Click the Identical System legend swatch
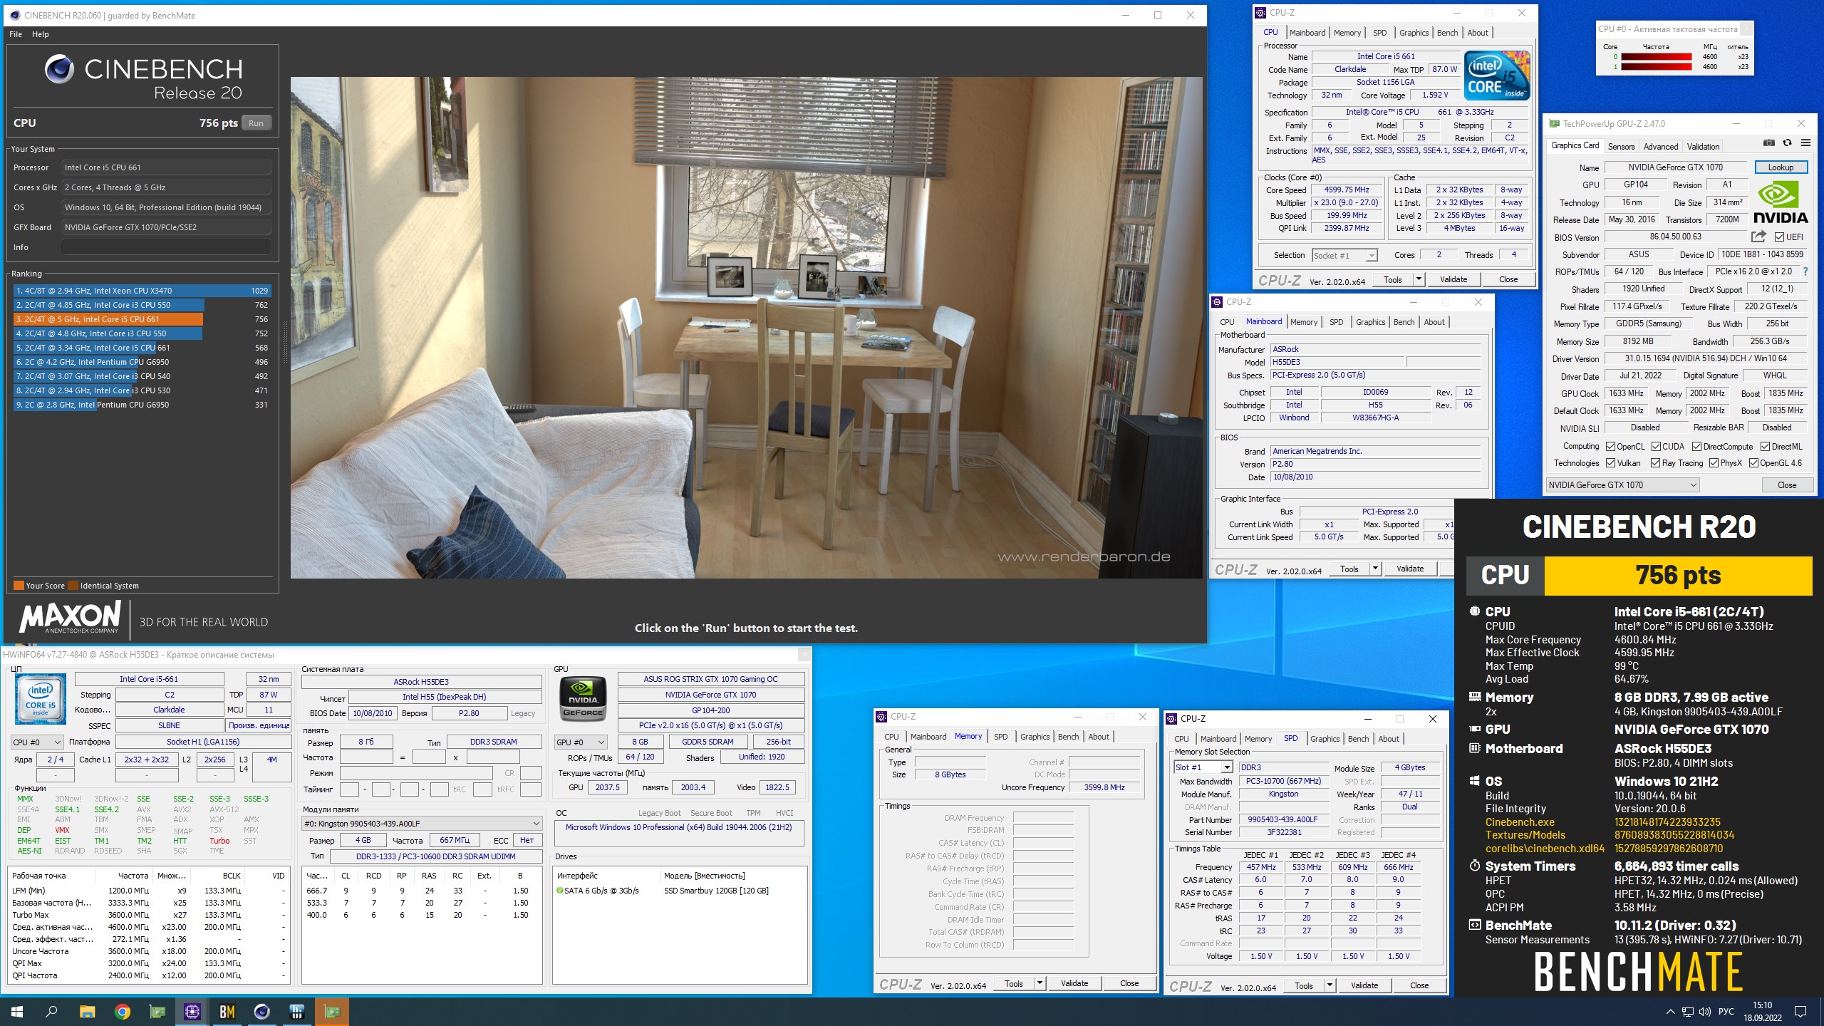 click(73, 586)
